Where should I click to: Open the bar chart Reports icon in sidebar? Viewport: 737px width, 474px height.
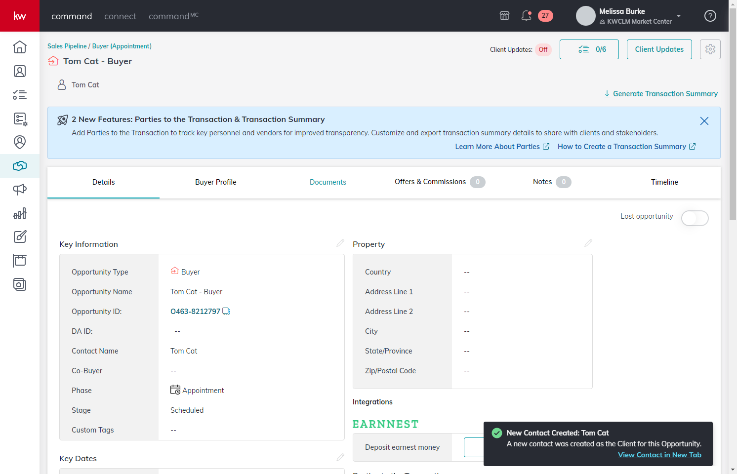click(20, 213)
